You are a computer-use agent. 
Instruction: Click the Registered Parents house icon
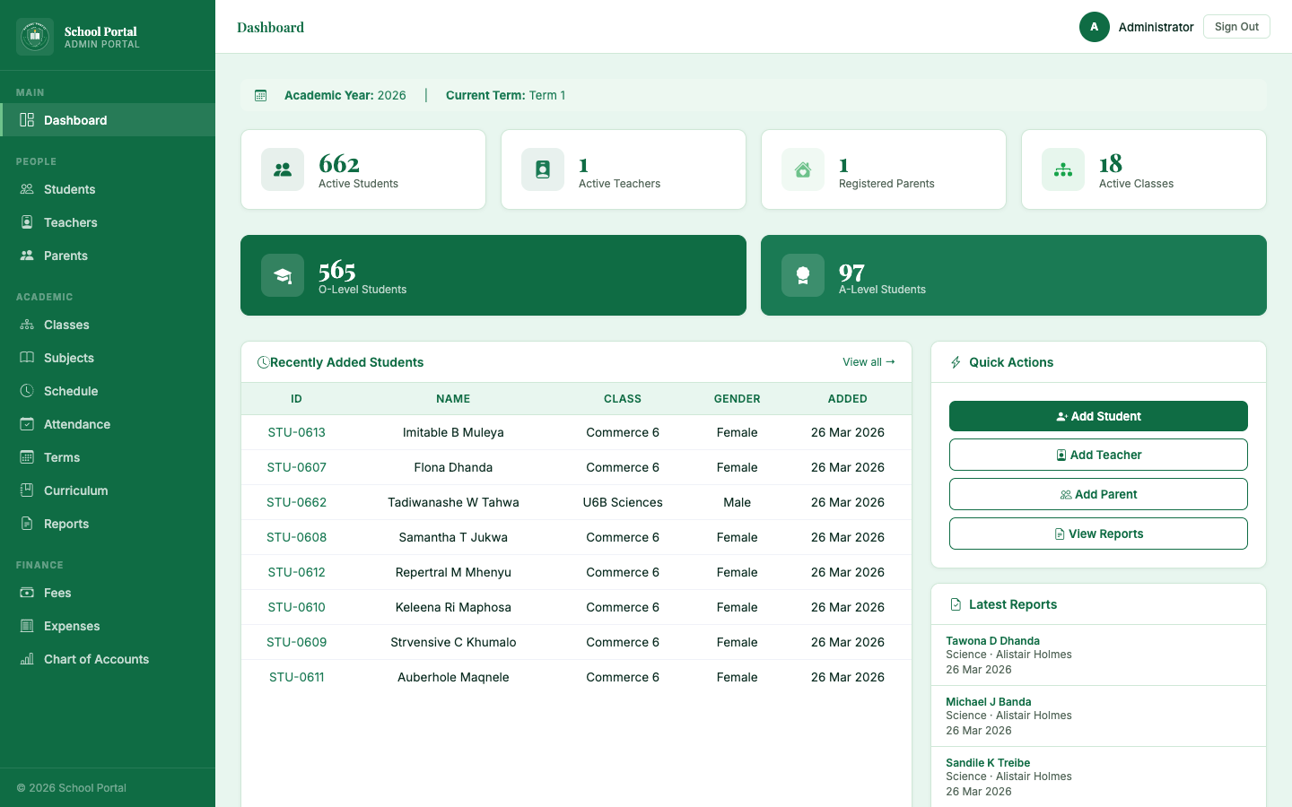point(803,169)
